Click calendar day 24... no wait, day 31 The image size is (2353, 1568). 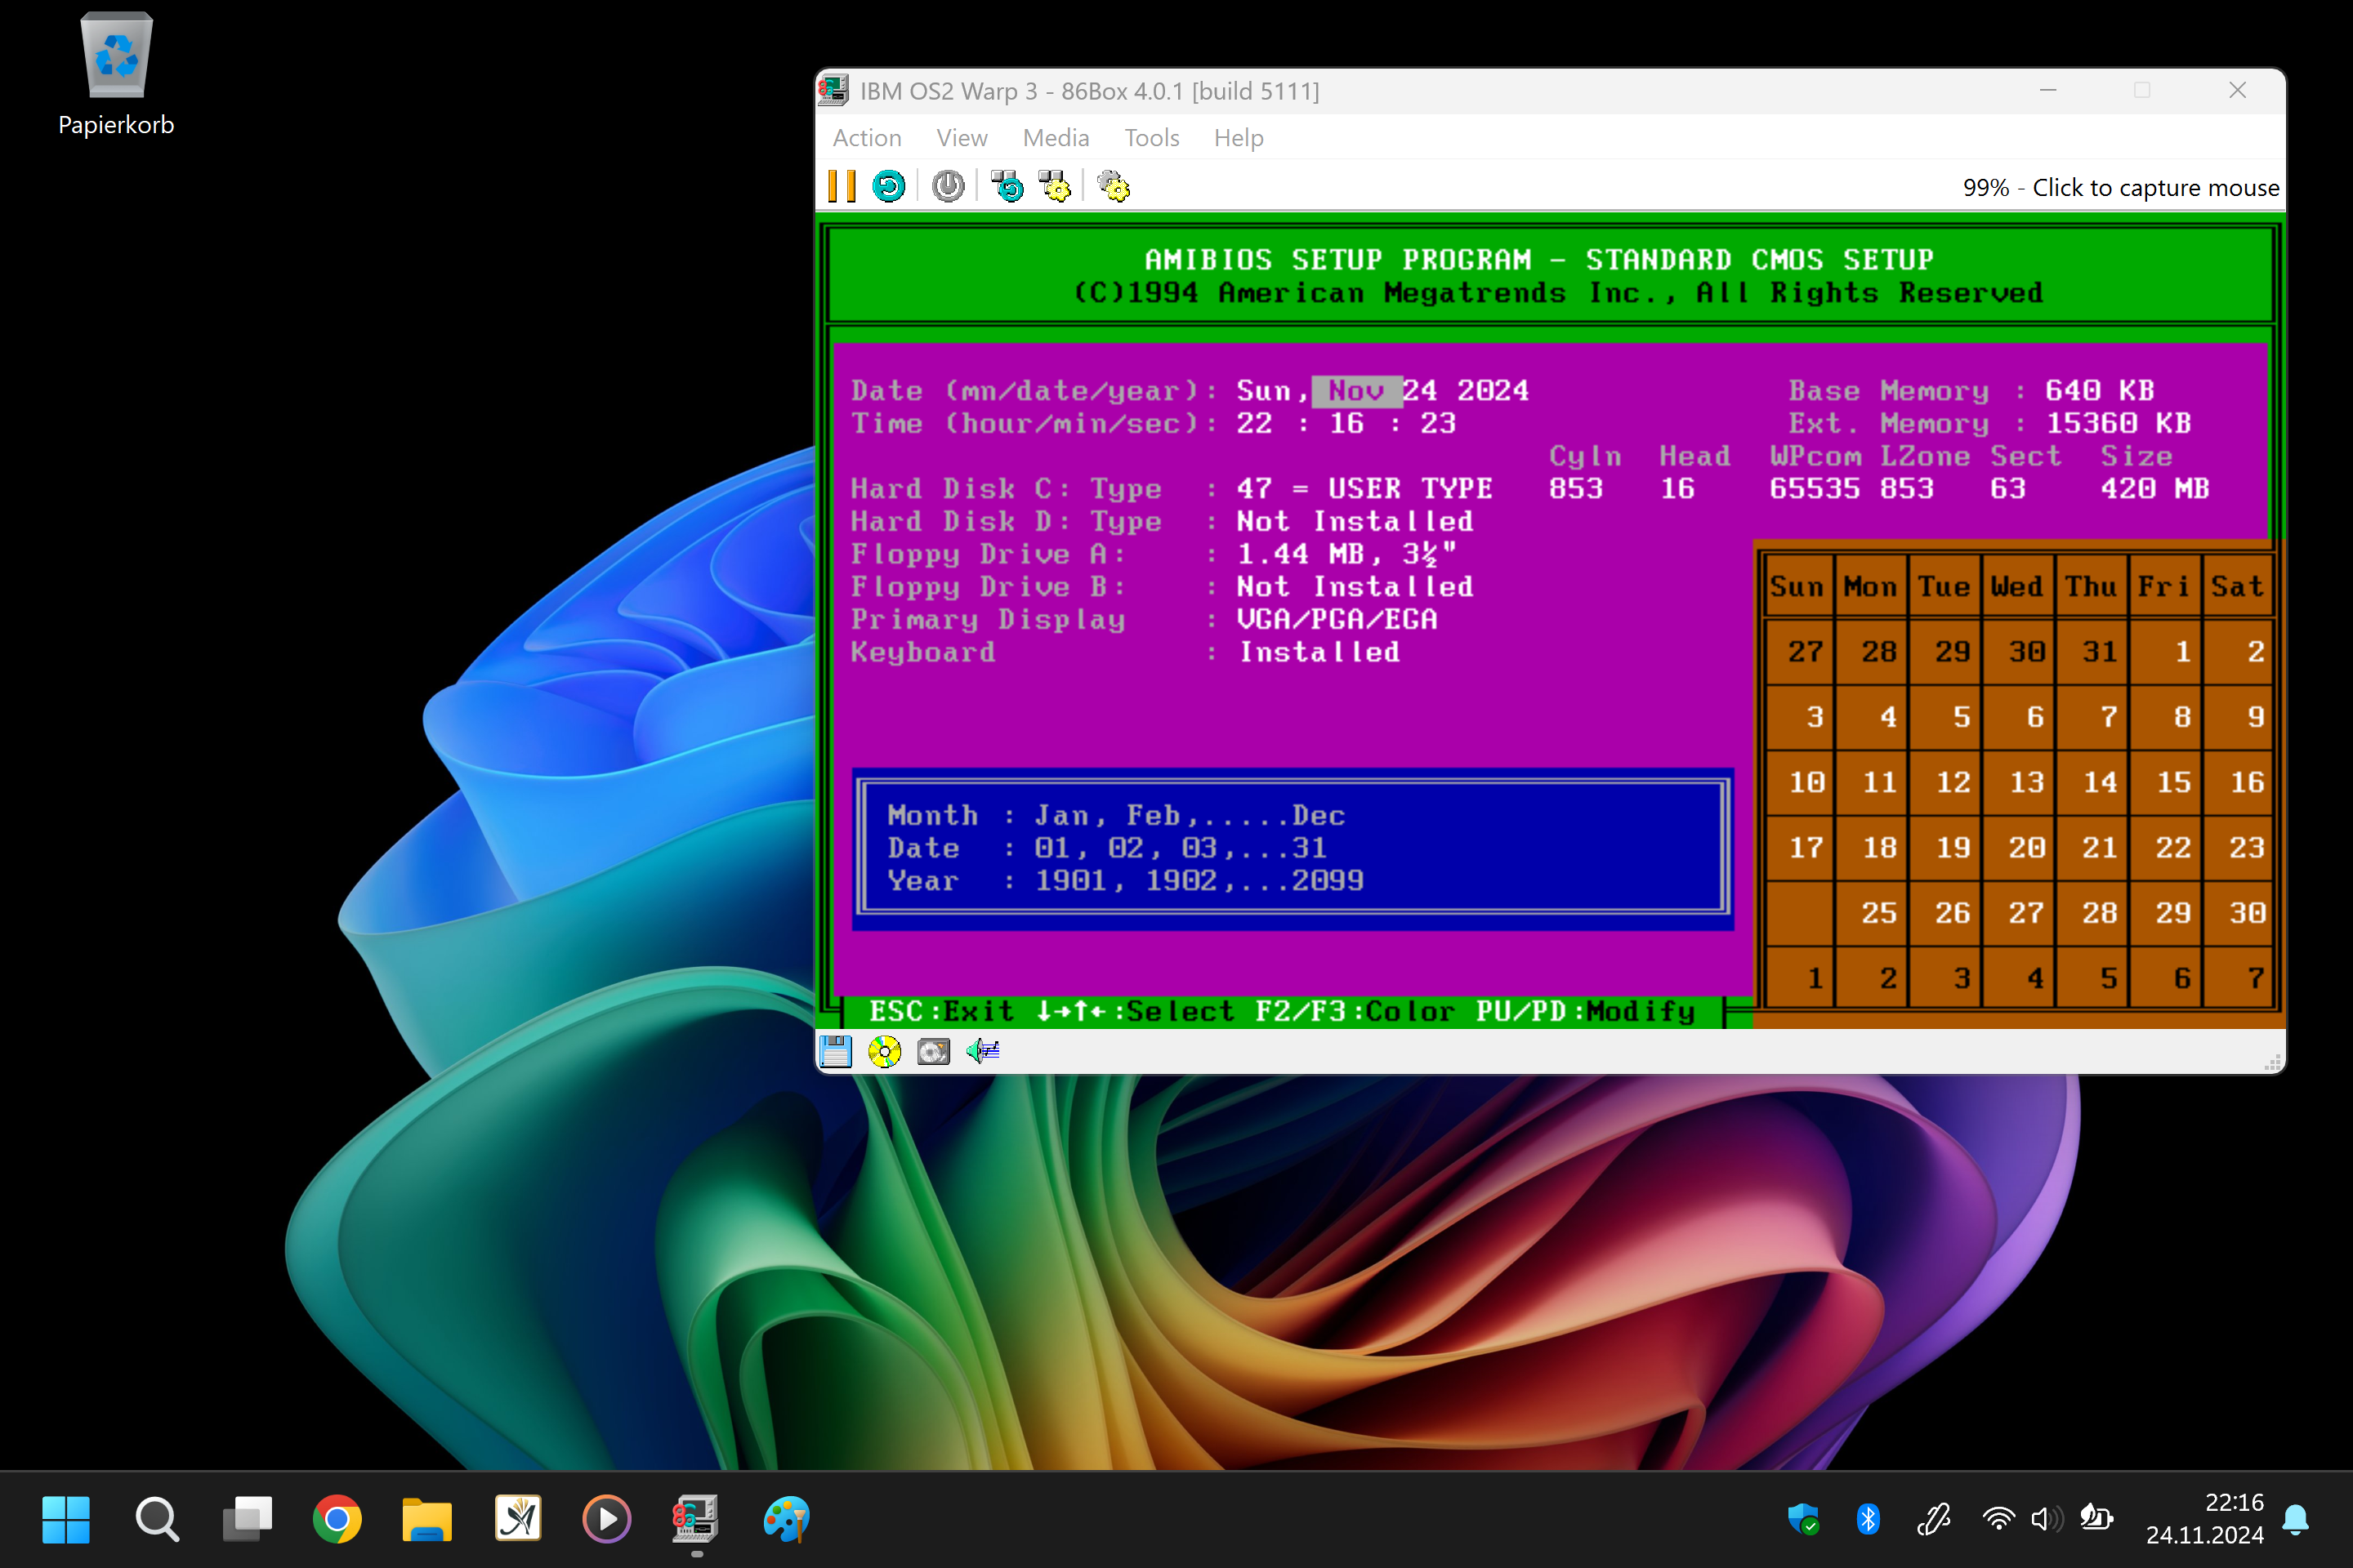pyautogui.click(x=2100, y=652)
